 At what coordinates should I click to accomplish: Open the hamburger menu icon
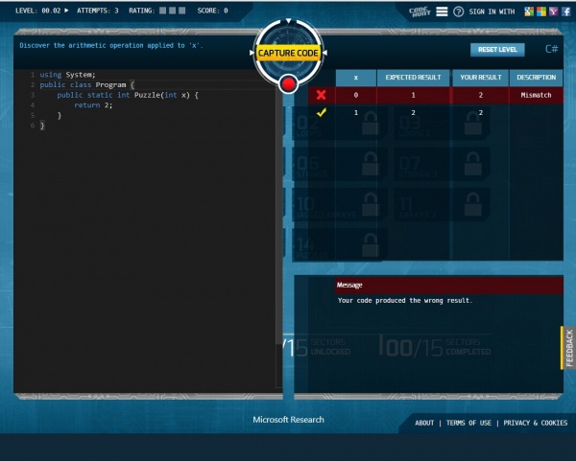click(x=442, y=12)
